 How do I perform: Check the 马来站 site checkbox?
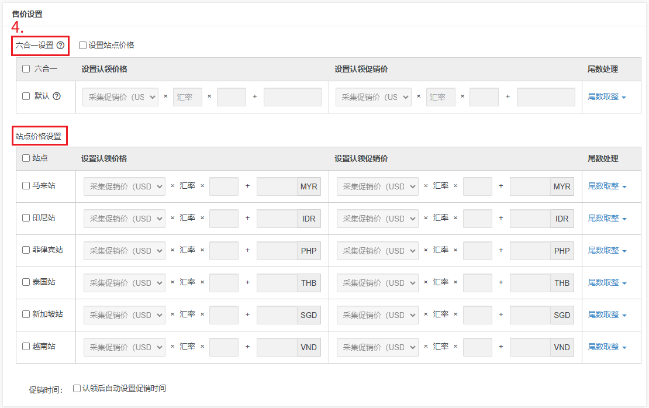tap(26, 186)
